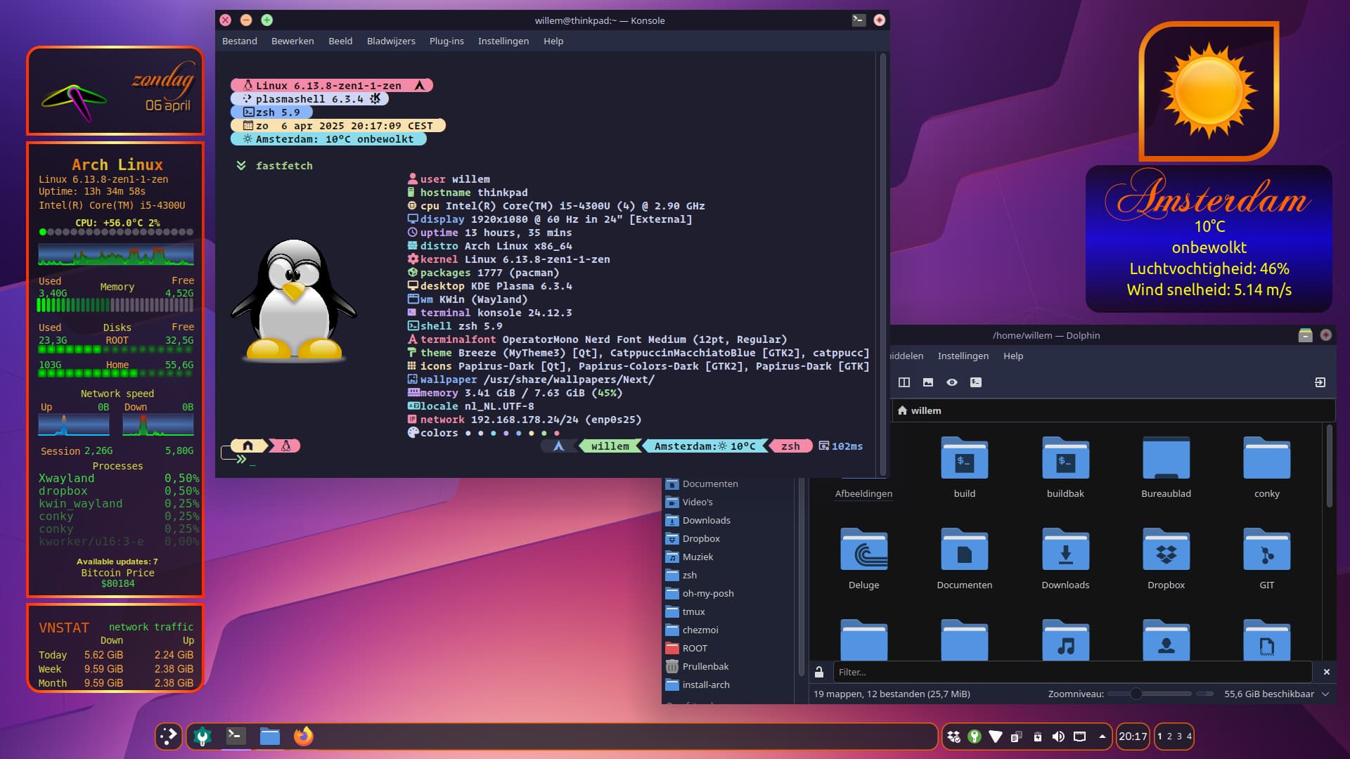Viewport: 1350px width, 759px height.
Task: Click the willem breadcrumb in Dolphin
Action: [926, 410]
